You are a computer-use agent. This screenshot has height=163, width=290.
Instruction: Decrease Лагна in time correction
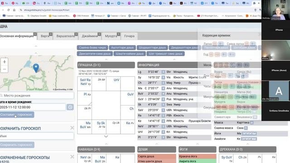click(x=214, y=44)
